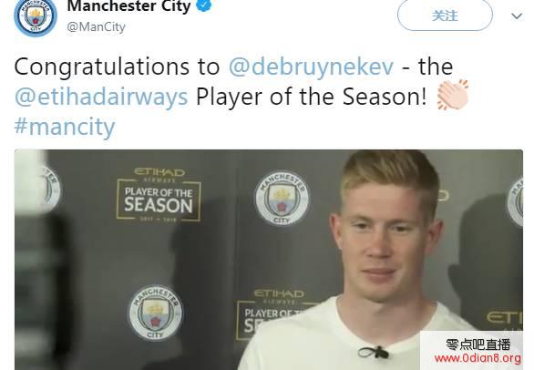
Task: Expand the tweet options chevron
Action: 517,16
